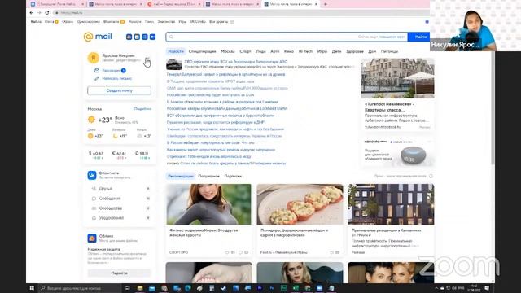The height and width of the screenshot is (293, 521).
Task: Switch to the Авто news tab
Action: coord(275,51)
